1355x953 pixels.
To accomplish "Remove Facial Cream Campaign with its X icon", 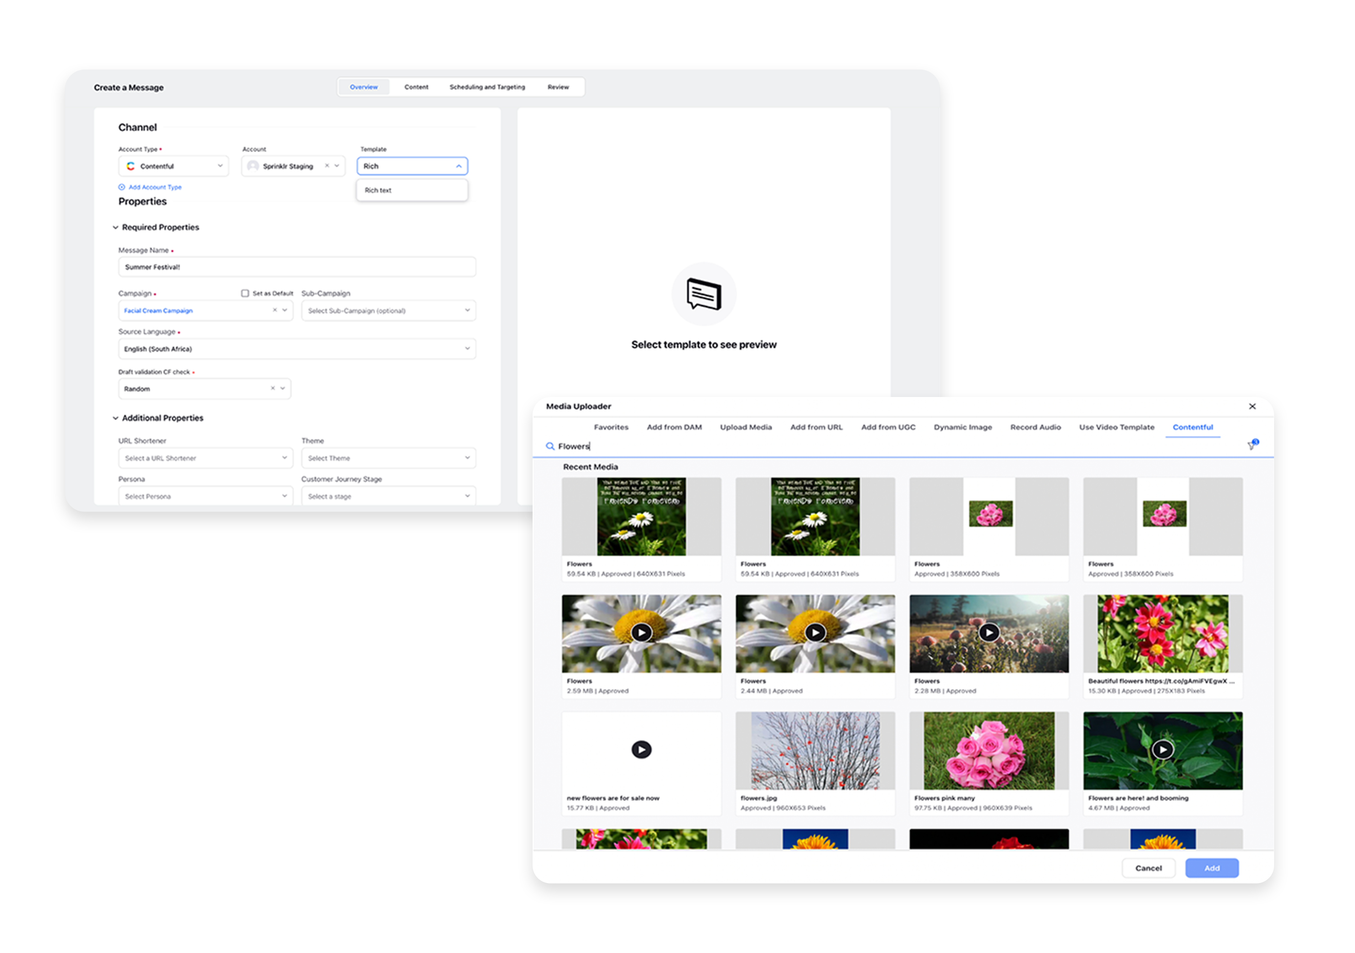I will coord(274,310).
